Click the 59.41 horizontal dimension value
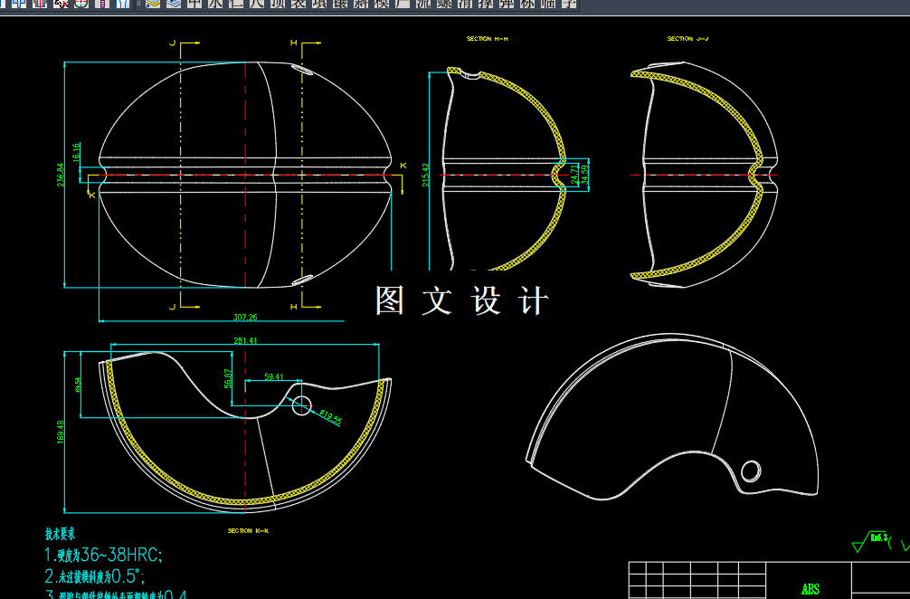 pyautogui.click(x=273, y=376)
